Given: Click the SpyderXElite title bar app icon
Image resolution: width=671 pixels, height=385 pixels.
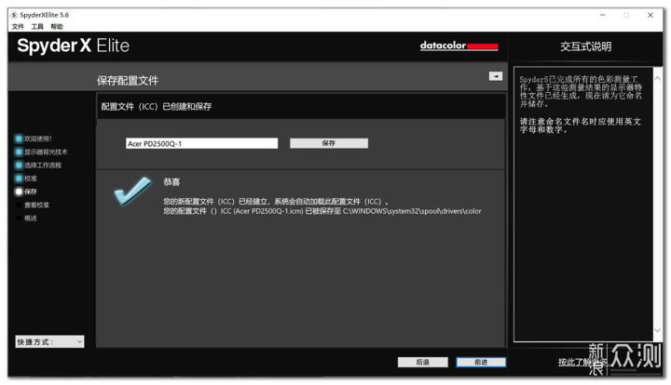Looking at the screenshot, I should pos(14,15).
